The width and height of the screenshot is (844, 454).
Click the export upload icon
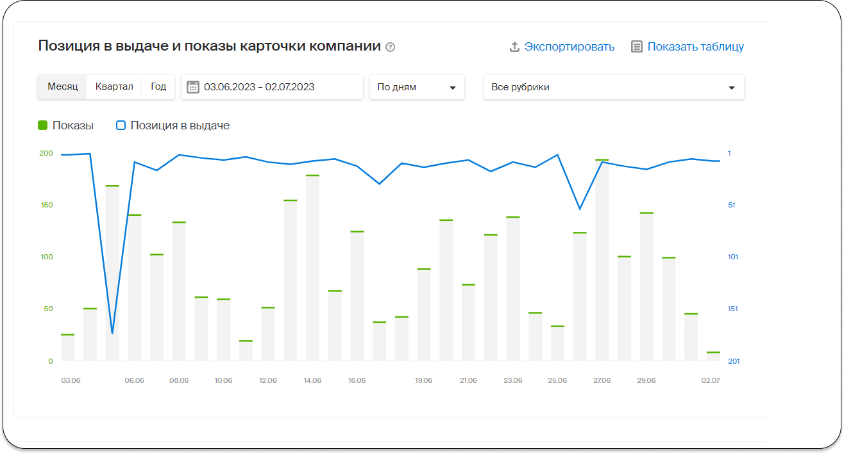tap(514, 47)
